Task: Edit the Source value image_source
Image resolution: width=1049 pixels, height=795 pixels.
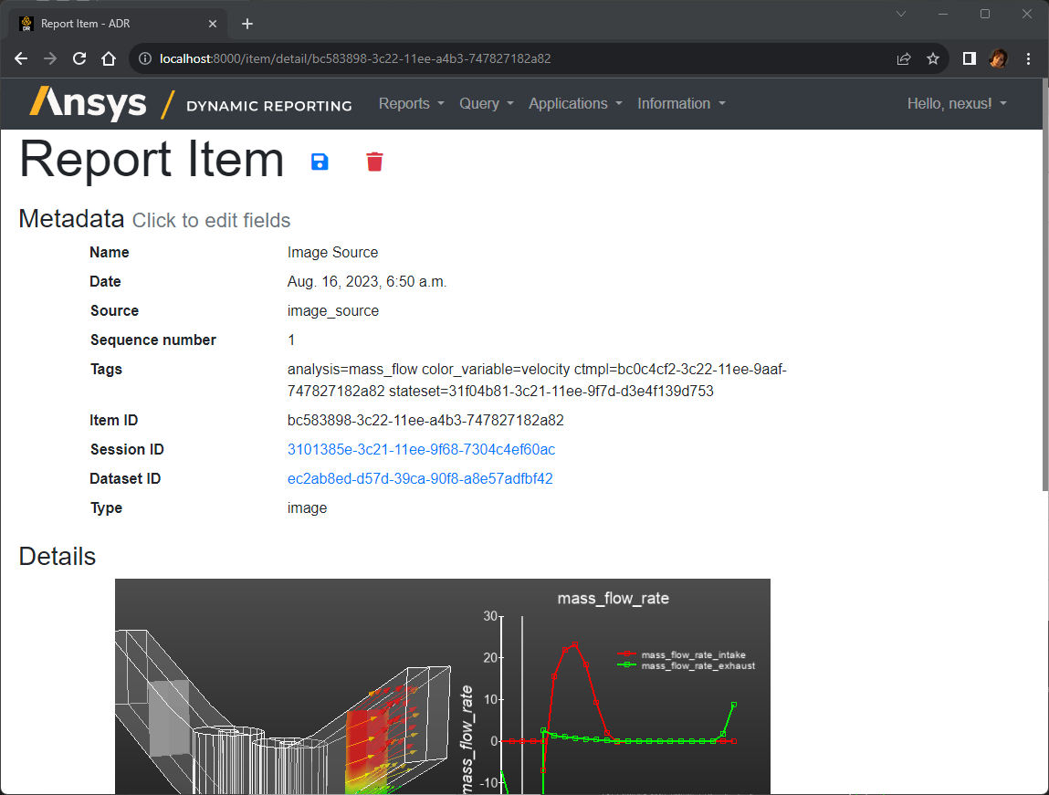Action: [x=333, y=311]
